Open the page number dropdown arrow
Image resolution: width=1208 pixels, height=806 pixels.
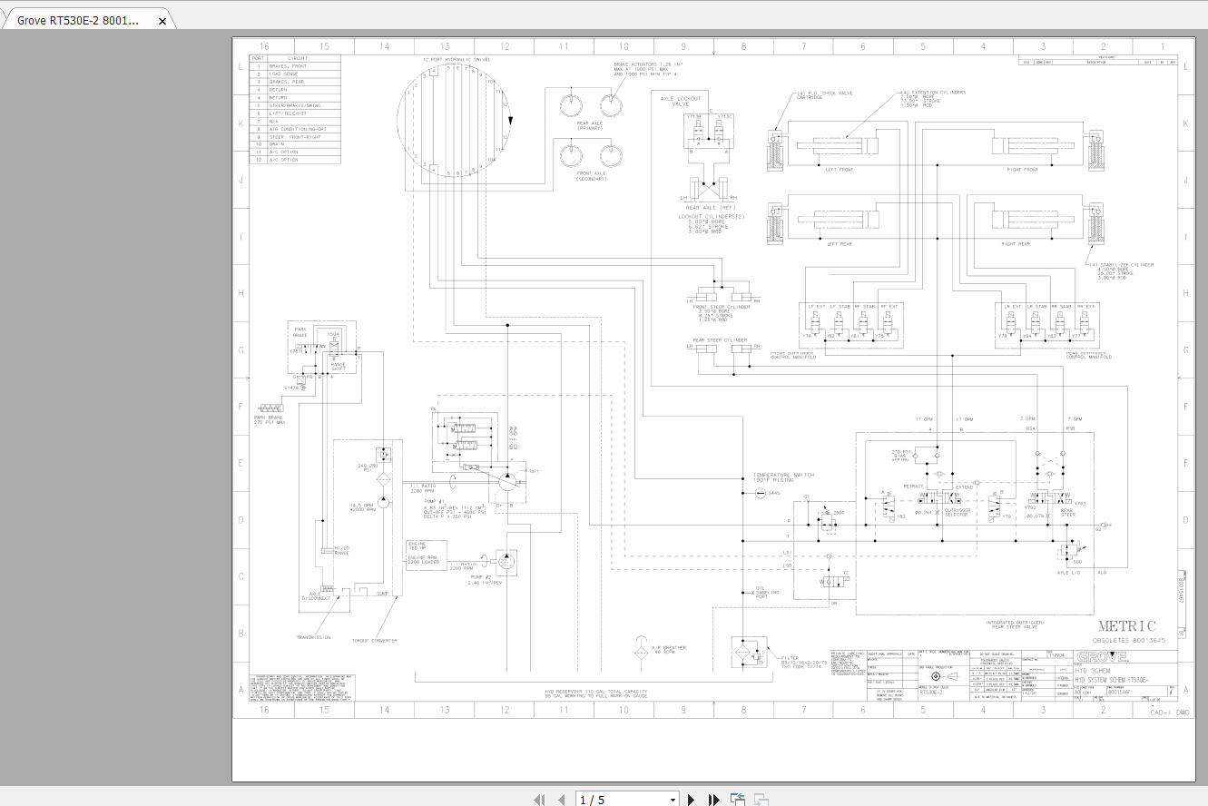(x=673, y=800)
